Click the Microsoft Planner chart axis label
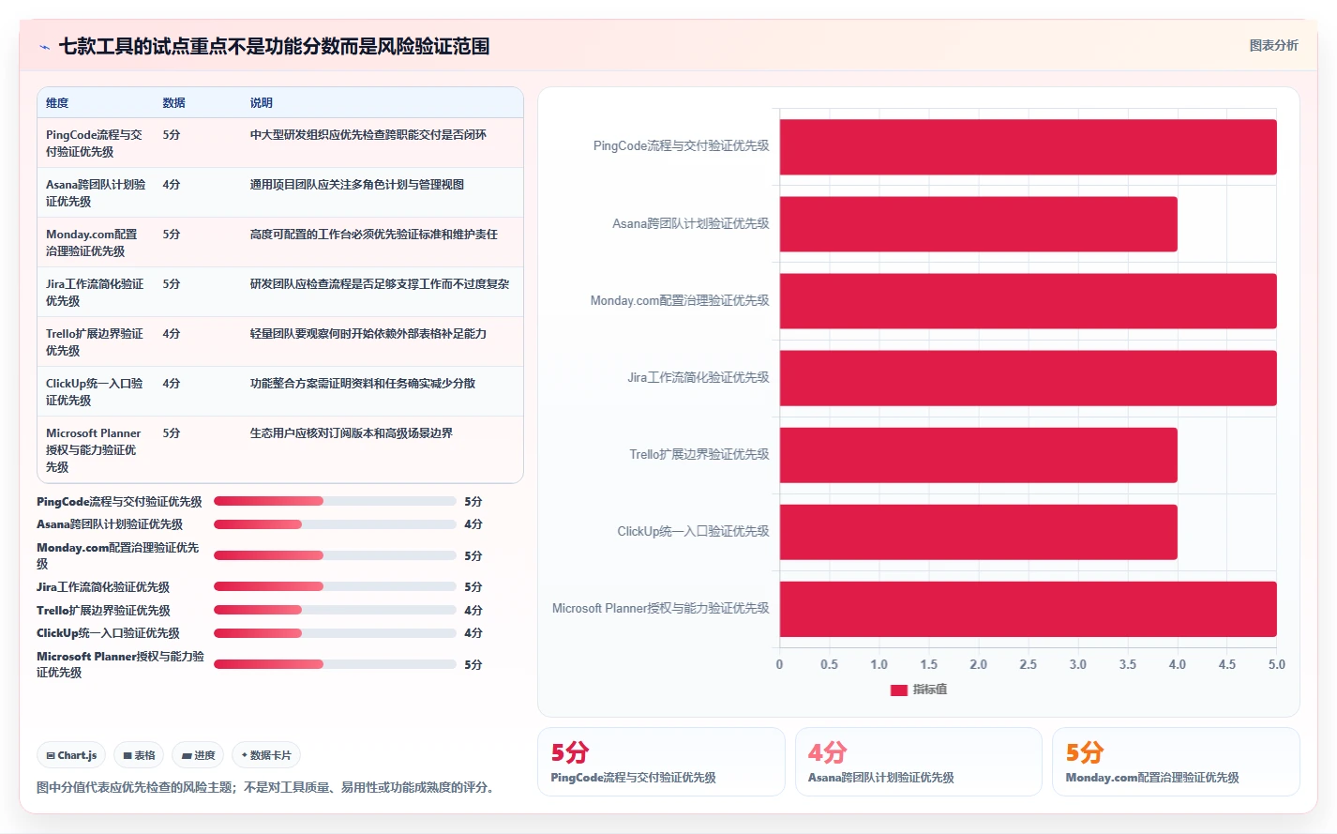Viewport: 1337px width, 834px height. click(660, 609)
